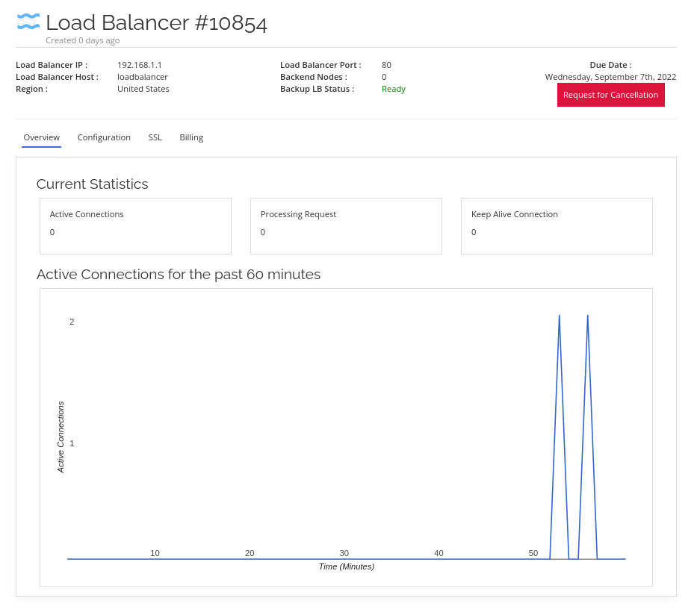Click the Created 0 days ago text
This screenshot has width=697, height=609.
tap(82, 40)
